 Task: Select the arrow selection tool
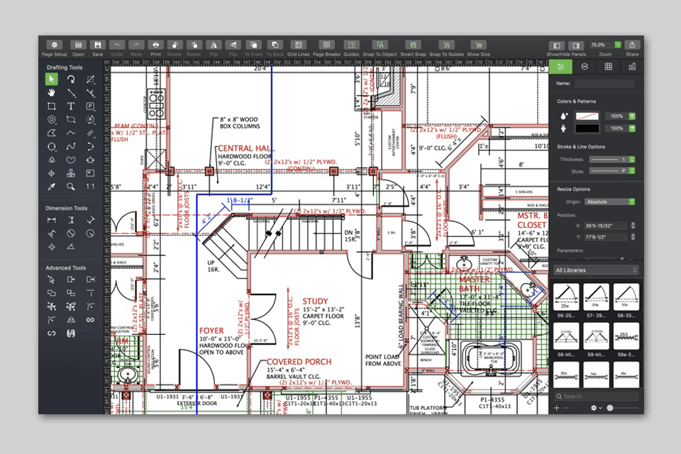click(x=51, y=79)
